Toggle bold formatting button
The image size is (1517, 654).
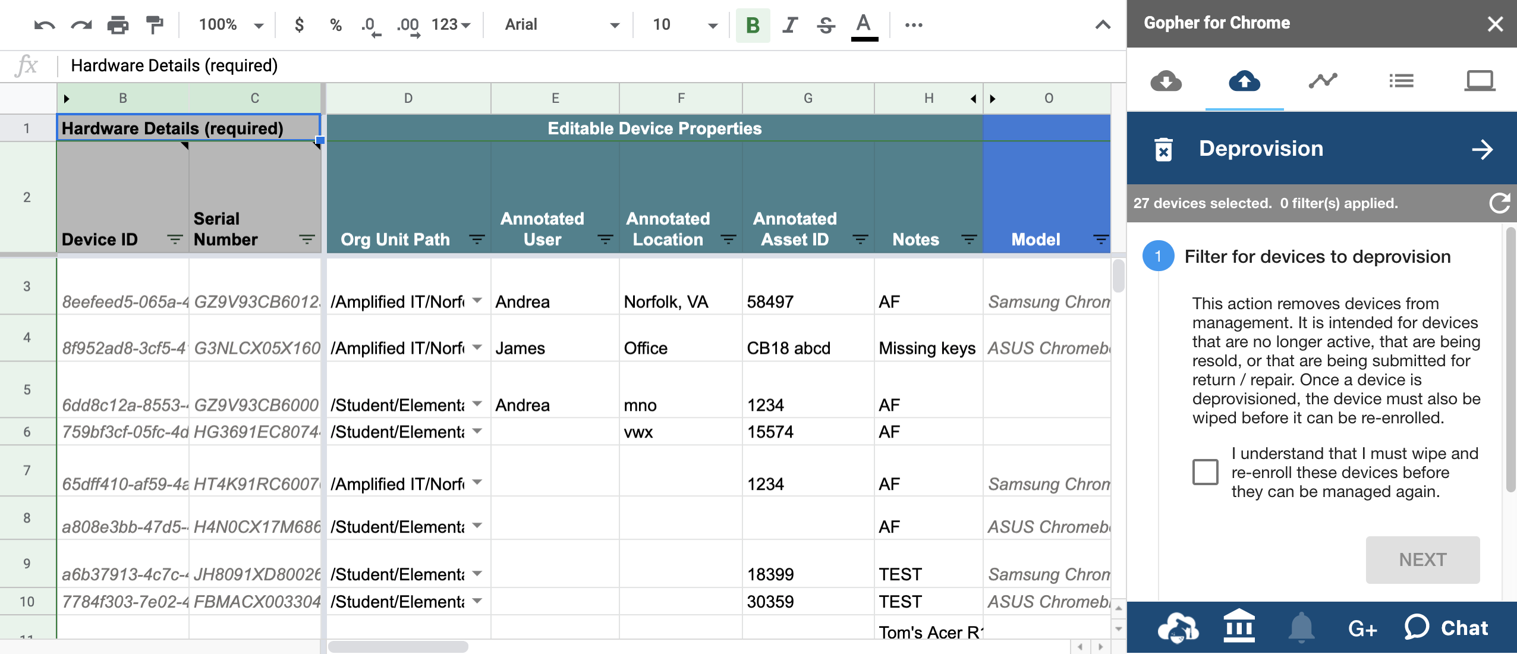tap(753, 25)
